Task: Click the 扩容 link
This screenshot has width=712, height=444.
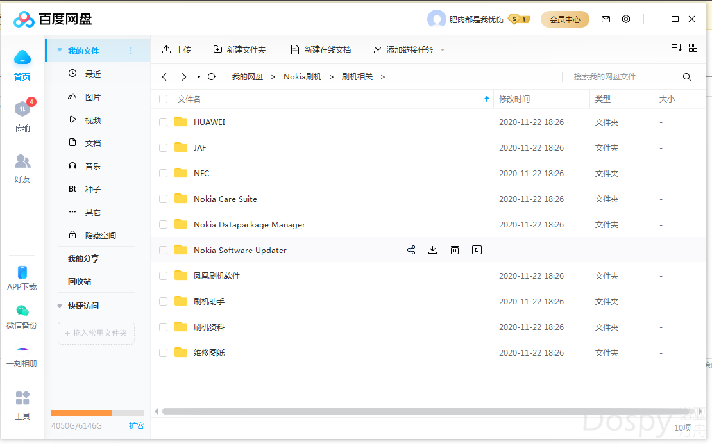Action: [x=136, y=426]
